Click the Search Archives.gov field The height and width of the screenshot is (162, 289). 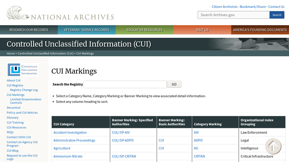(x=233, y=15)
